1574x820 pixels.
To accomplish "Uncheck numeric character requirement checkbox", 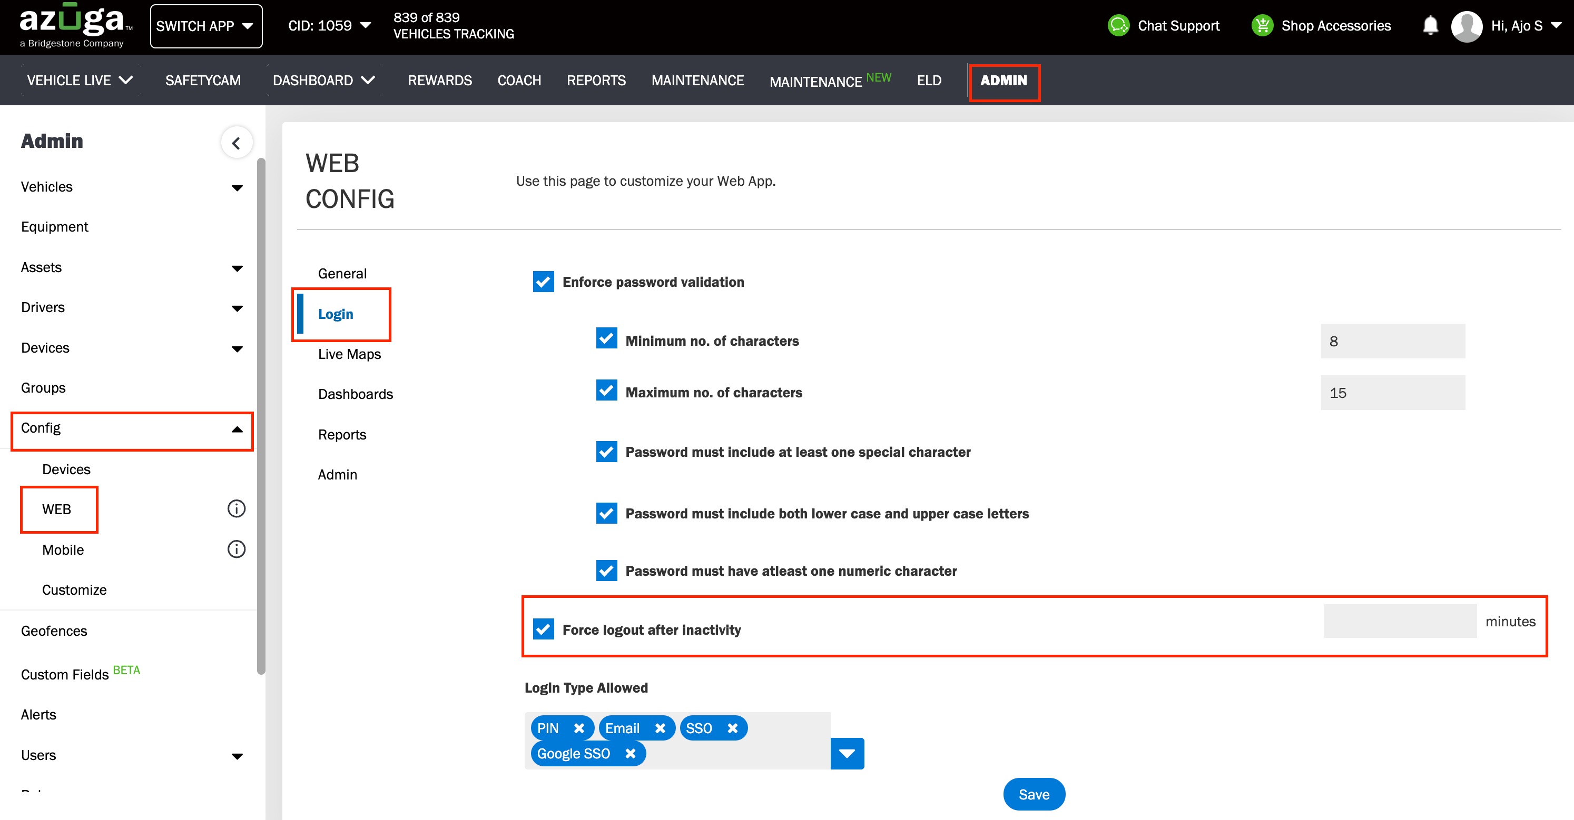I will click(x=606, y=571).
